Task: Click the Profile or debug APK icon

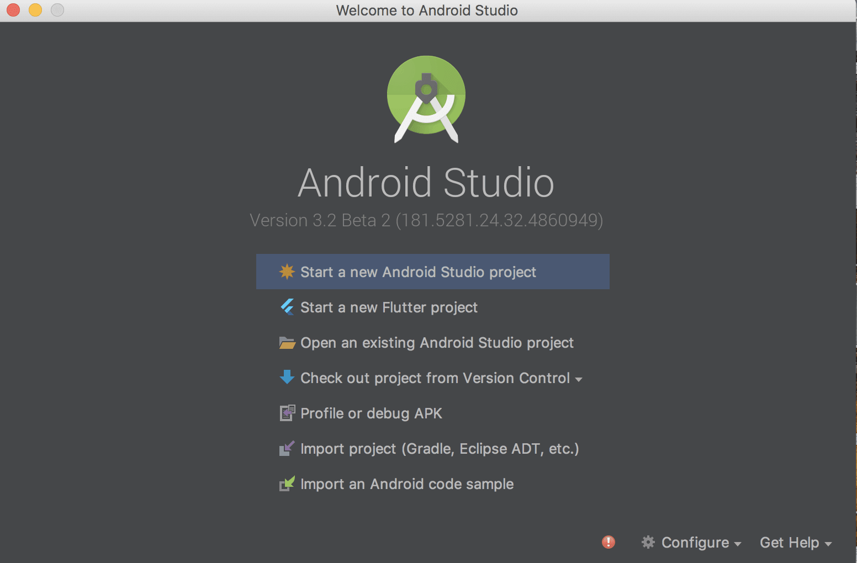Action: pos(287,413)
